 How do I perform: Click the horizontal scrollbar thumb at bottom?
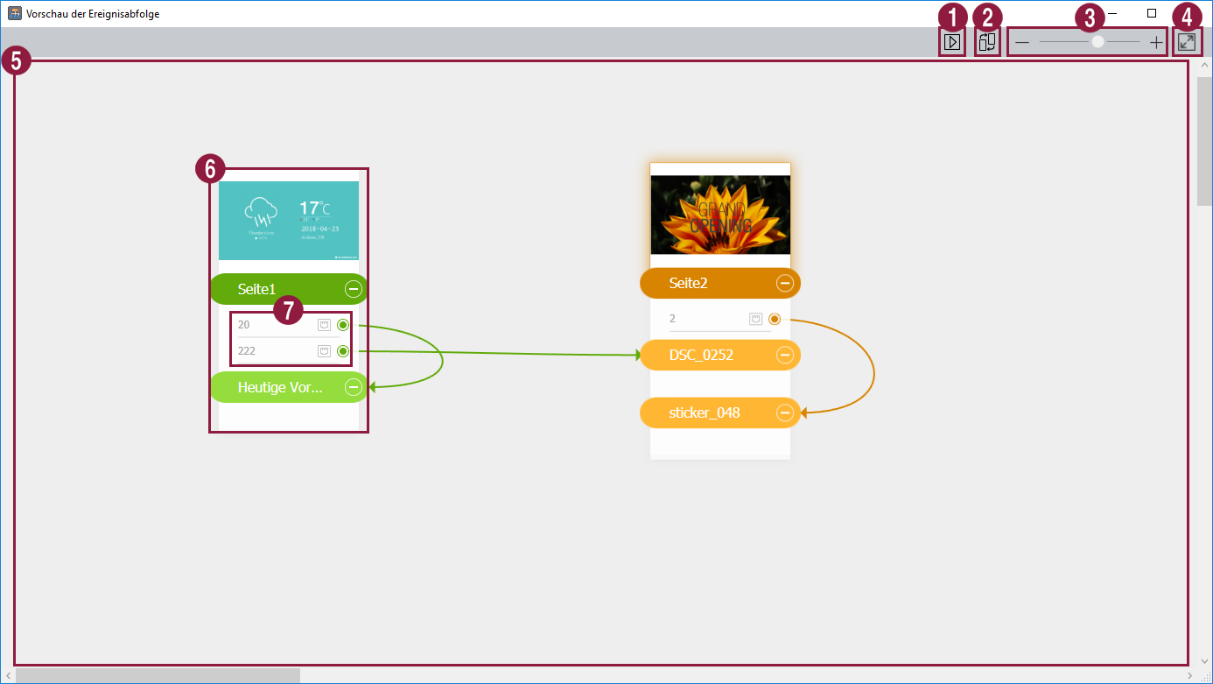[158, 675]
